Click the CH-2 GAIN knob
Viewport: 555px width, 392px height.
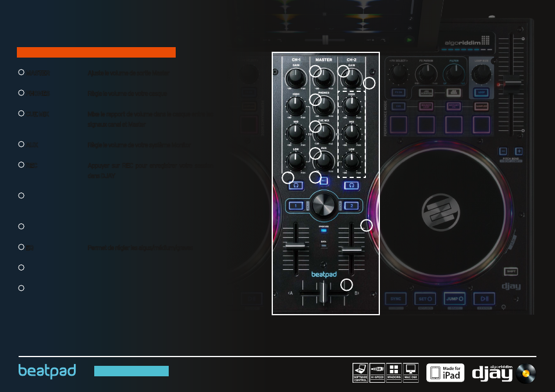click(351, 77)
